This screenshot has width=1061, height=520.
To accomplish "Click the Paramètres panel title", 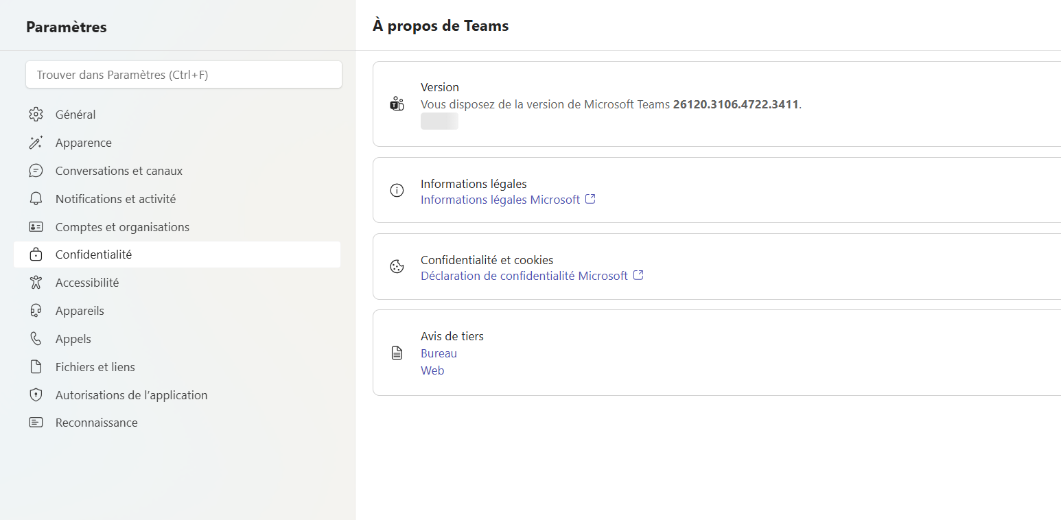I will 67,27.
